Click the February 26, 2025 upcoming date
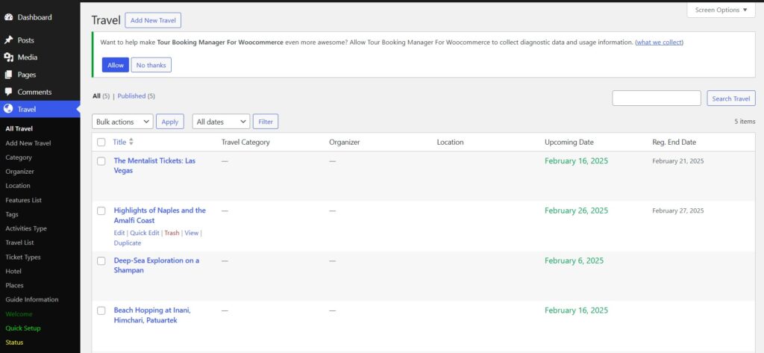This screenshot has width=764, height=353. 577,210
